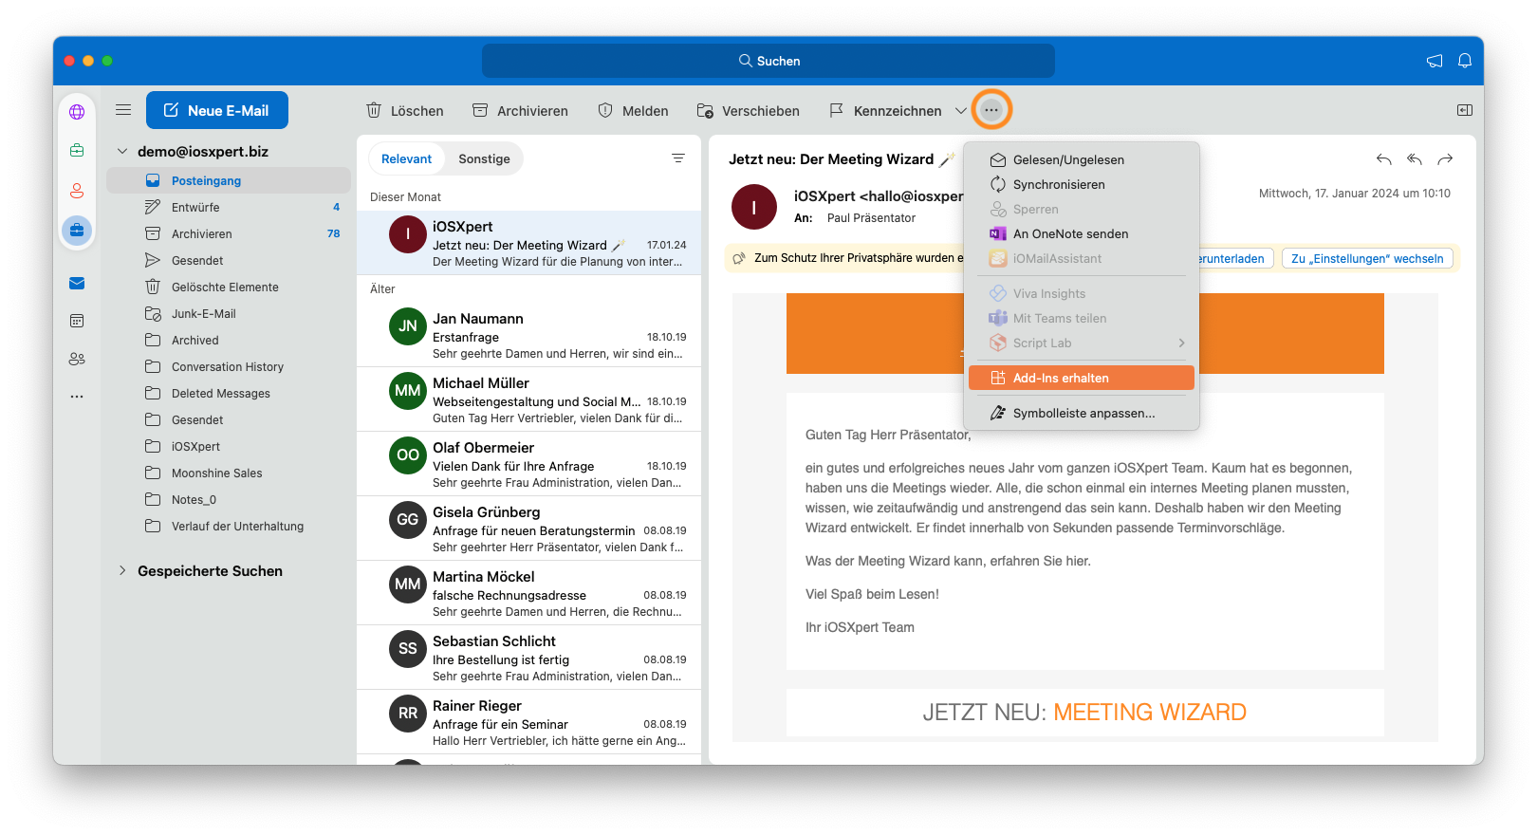Open Rainer Rieger Seminar email

529,722
